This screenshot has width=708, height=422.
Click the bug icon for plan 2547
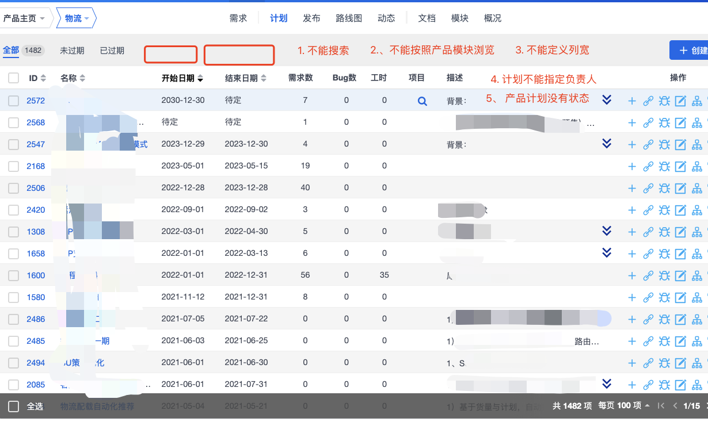(664, 145)
